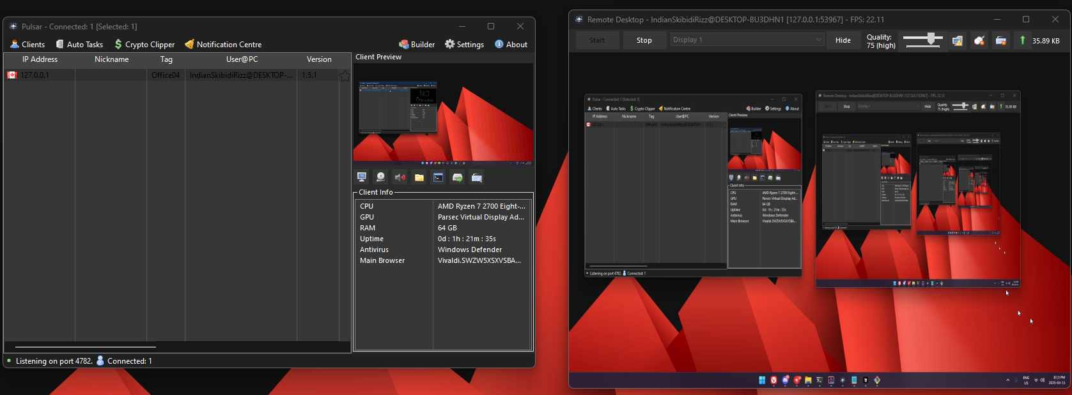Show hidden tray icons in remote taskbar
The height and width of the screenshot is (395, 1072).
(1008, 380)
